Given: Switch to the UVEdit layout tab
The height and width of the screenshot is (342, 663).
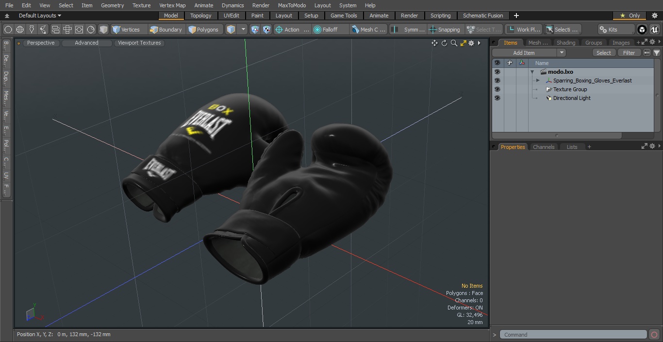Looking at the screenshot, I should pyautogui.click(x=232, y=16).
